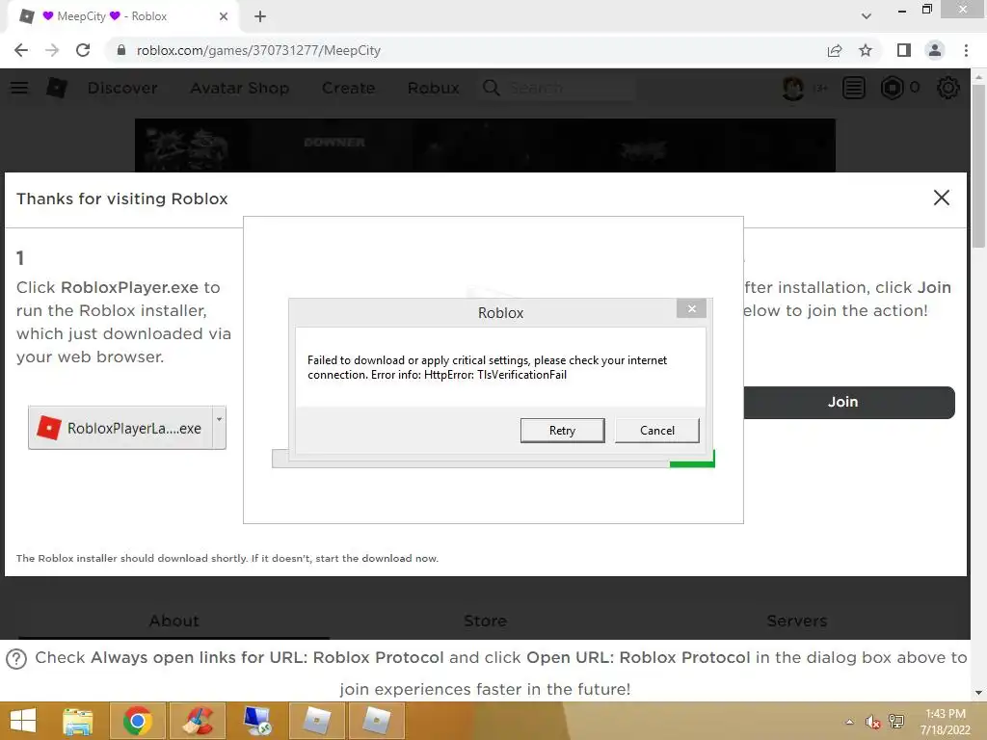This screenshot has height=740, width=987.
Task: Click the muted volume tray icon
Action: click(872, 722)
